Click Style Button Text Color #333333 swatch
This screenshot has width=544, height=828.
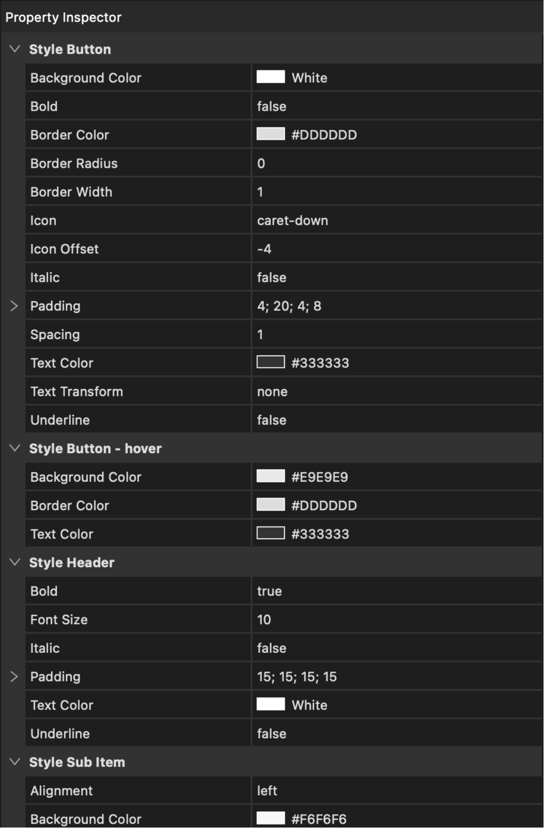tap(271, 363)
